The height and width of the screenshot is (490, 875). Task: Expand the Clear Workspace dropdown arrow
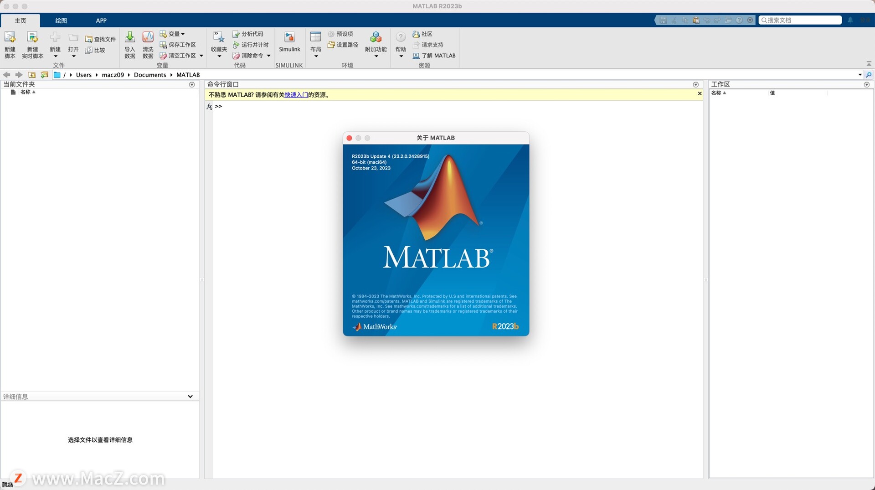pos(201,56)
